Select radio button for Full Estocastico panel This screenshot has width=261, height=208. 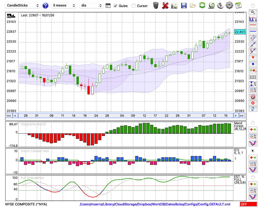pyautogui.click(x=253, y=178)
